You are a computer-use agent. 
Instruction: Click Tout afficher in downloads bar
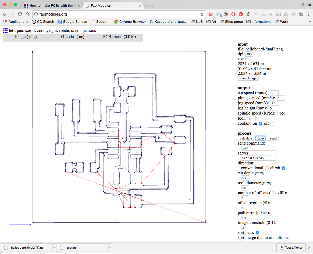pos(291,248)
